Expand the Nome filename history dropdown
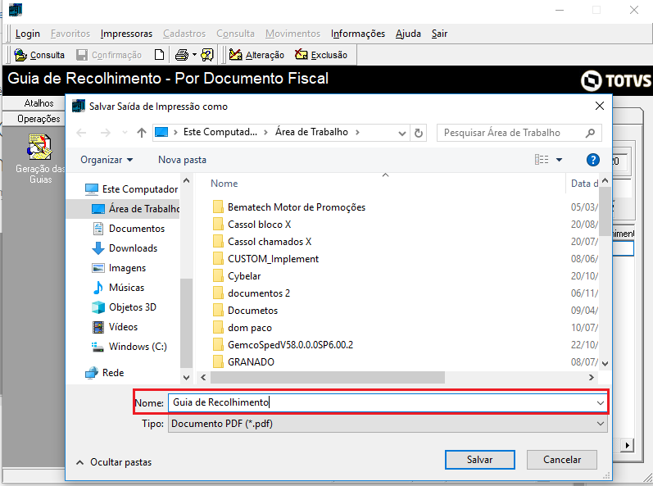653x486 pixels. click(x=600, y=403)
